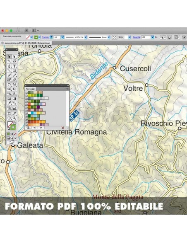Screen dimensions: 187x242
Task: Select the Eraser tool
Action: tap(14, 79)
